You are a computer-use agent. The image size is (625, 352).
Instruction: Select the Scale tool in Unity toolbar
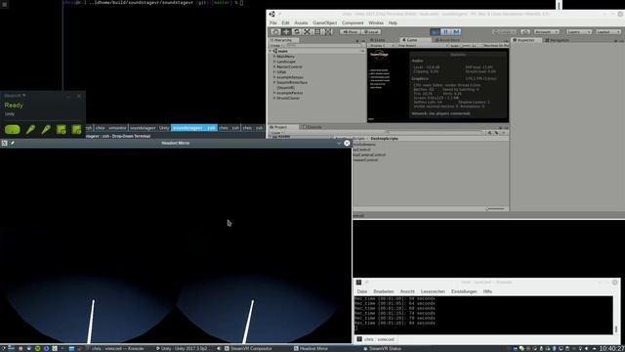coord(307,31)
